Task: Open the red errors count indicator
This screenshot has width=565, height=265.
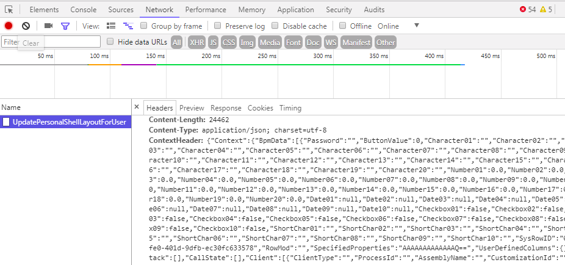Action: [528, 10]
